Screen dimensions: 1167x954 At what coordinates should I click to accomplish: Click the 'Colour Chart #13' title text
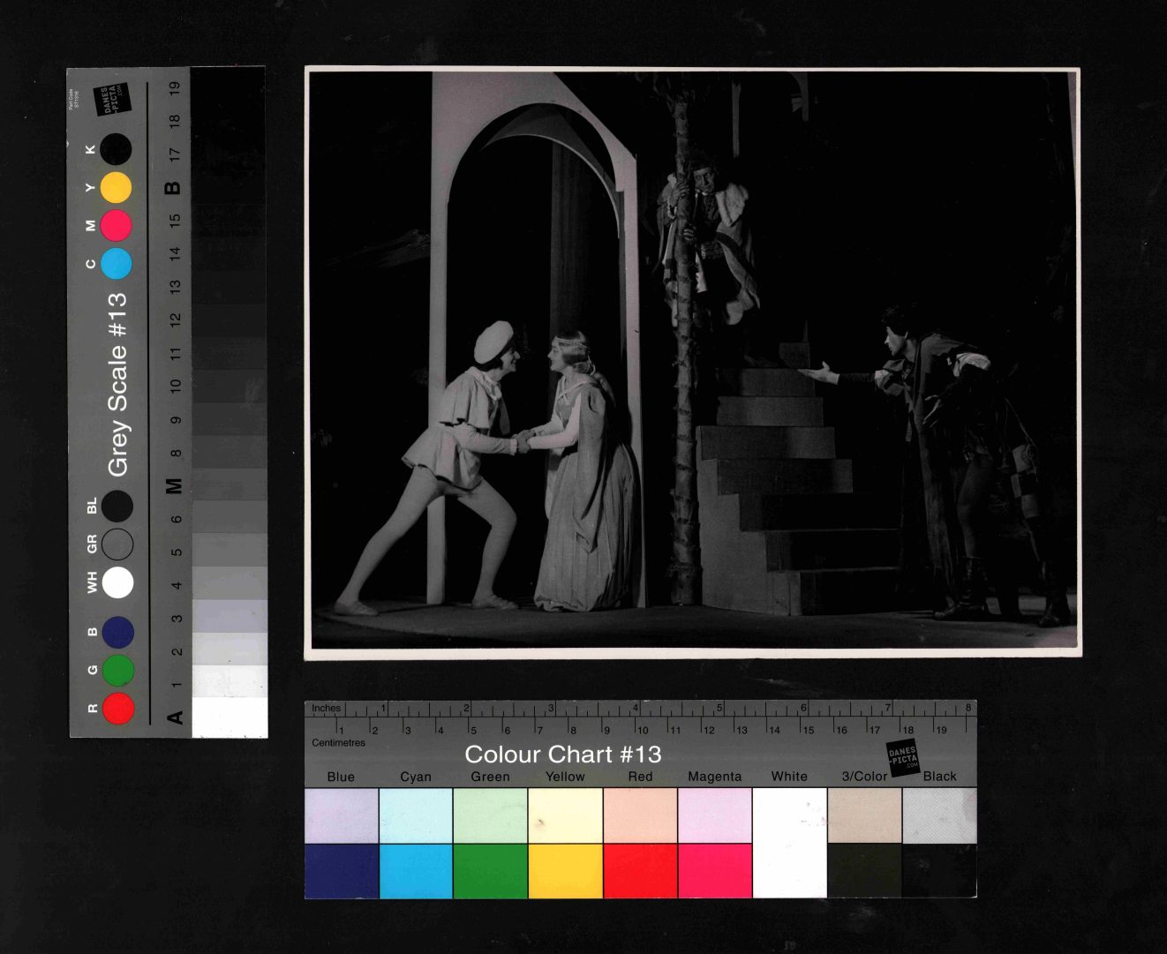[x=562, y=755]
